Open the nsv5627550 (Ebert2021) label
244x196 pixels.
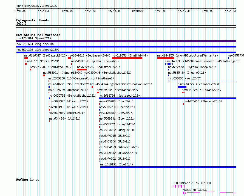(x=67, y=113)
